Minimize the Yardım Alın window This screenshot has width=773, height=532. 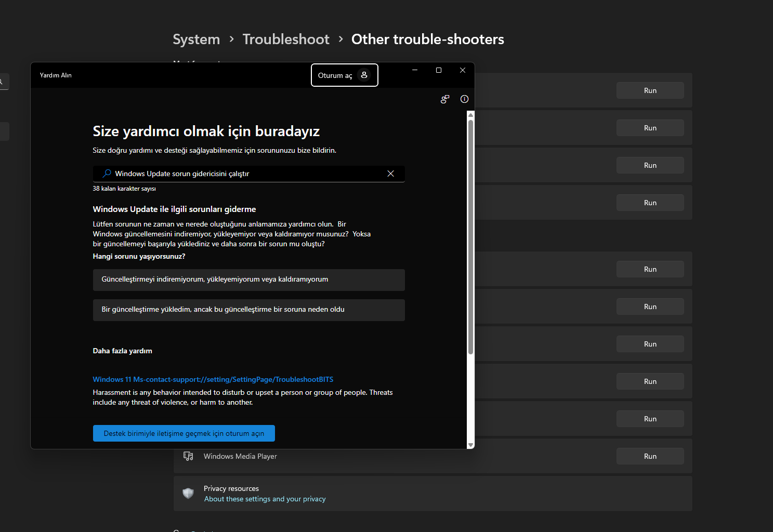(x=415, y=70)
